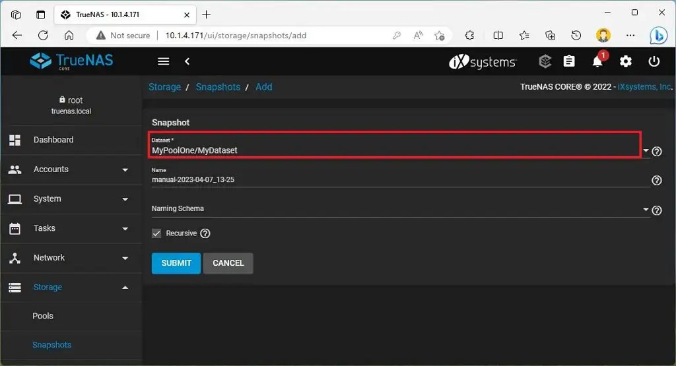Click truenas.local hostname text
676x366 pixels.
(71, 111)
